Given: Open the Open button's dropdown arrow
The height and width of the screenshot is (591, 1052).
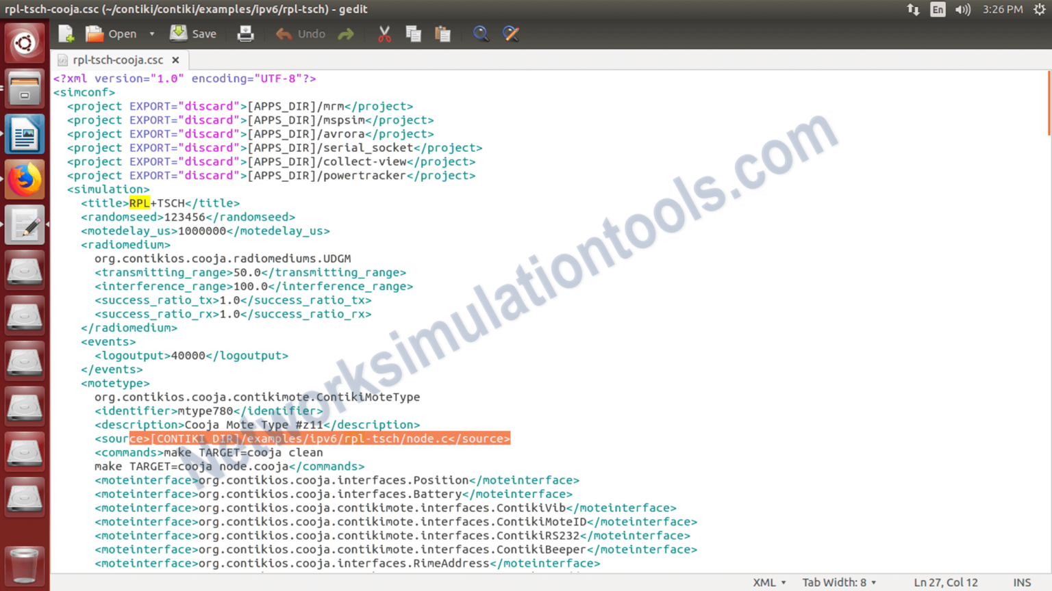Looking at the screenshot, I should tap(152, 34).
